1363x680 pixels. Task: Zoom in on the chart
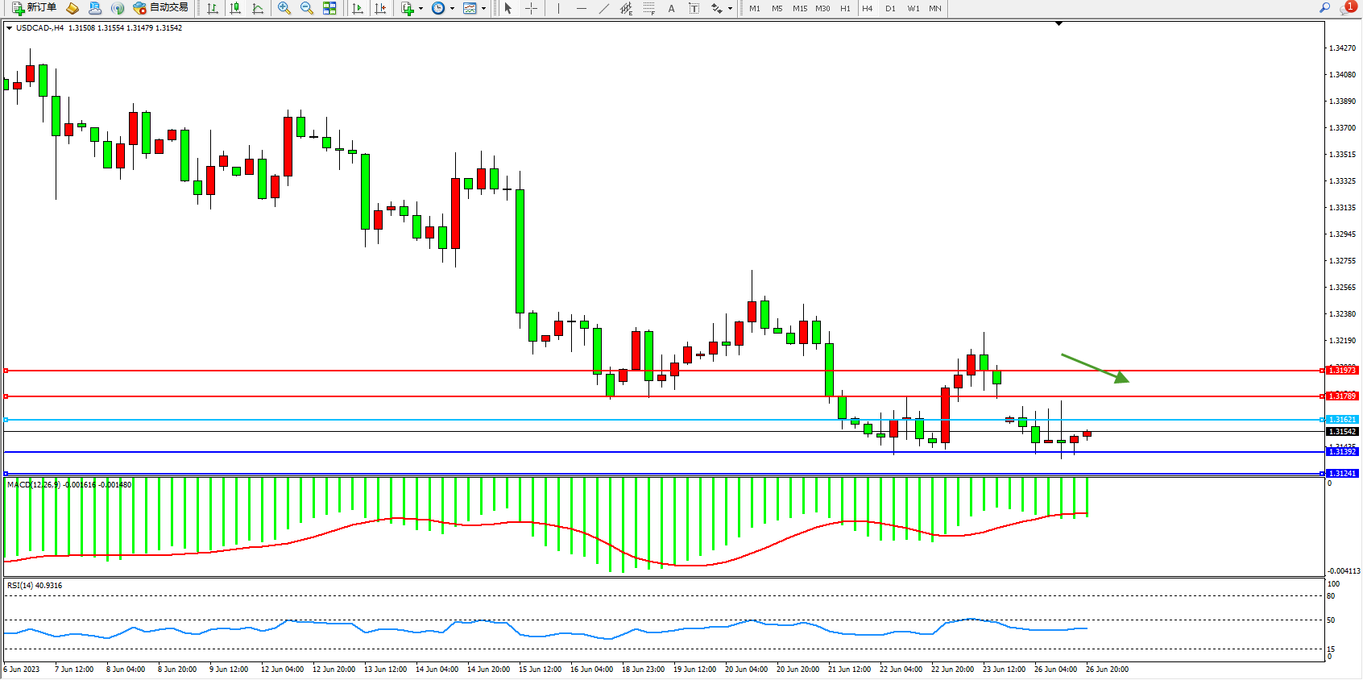point(284,8)
